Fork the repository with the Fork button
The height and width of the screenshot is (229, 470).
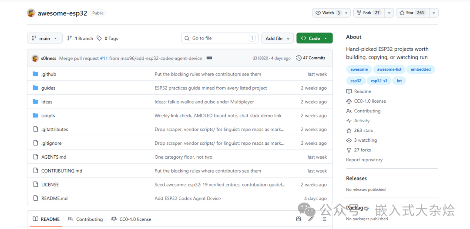369,13
